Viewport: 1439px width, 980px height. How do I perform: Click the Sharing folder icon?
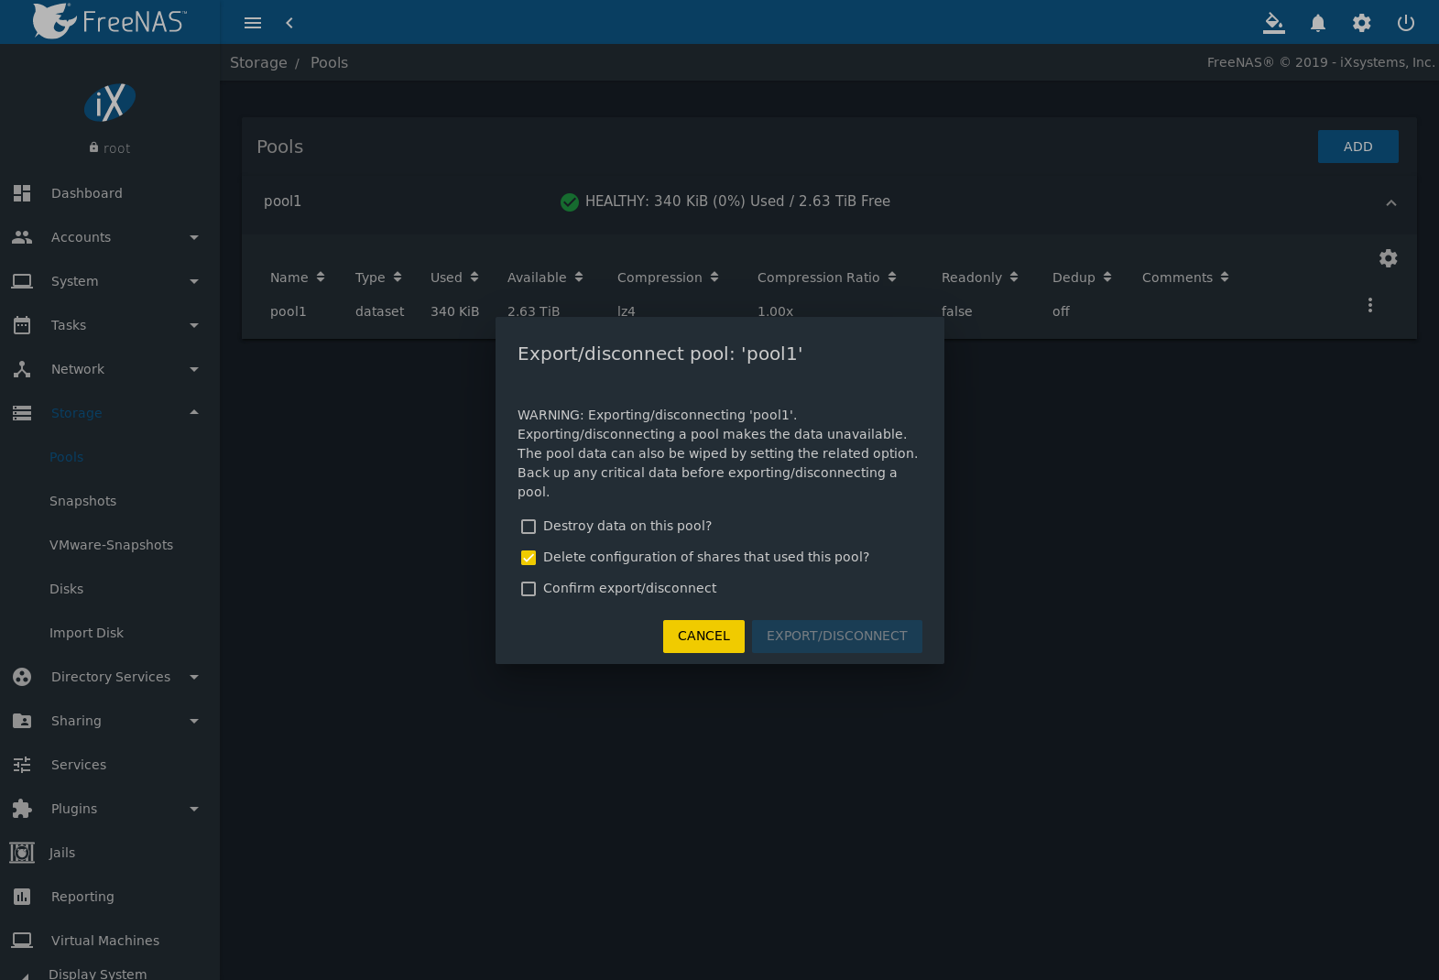click(22, 721)
